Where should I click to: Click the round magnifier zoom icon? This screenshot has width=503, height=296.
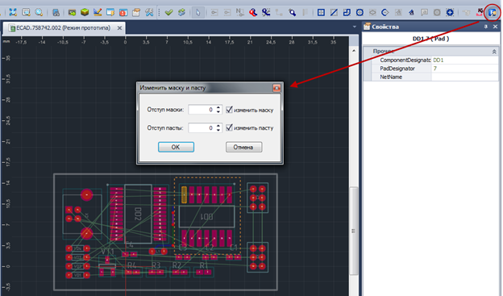click(39, 12)
